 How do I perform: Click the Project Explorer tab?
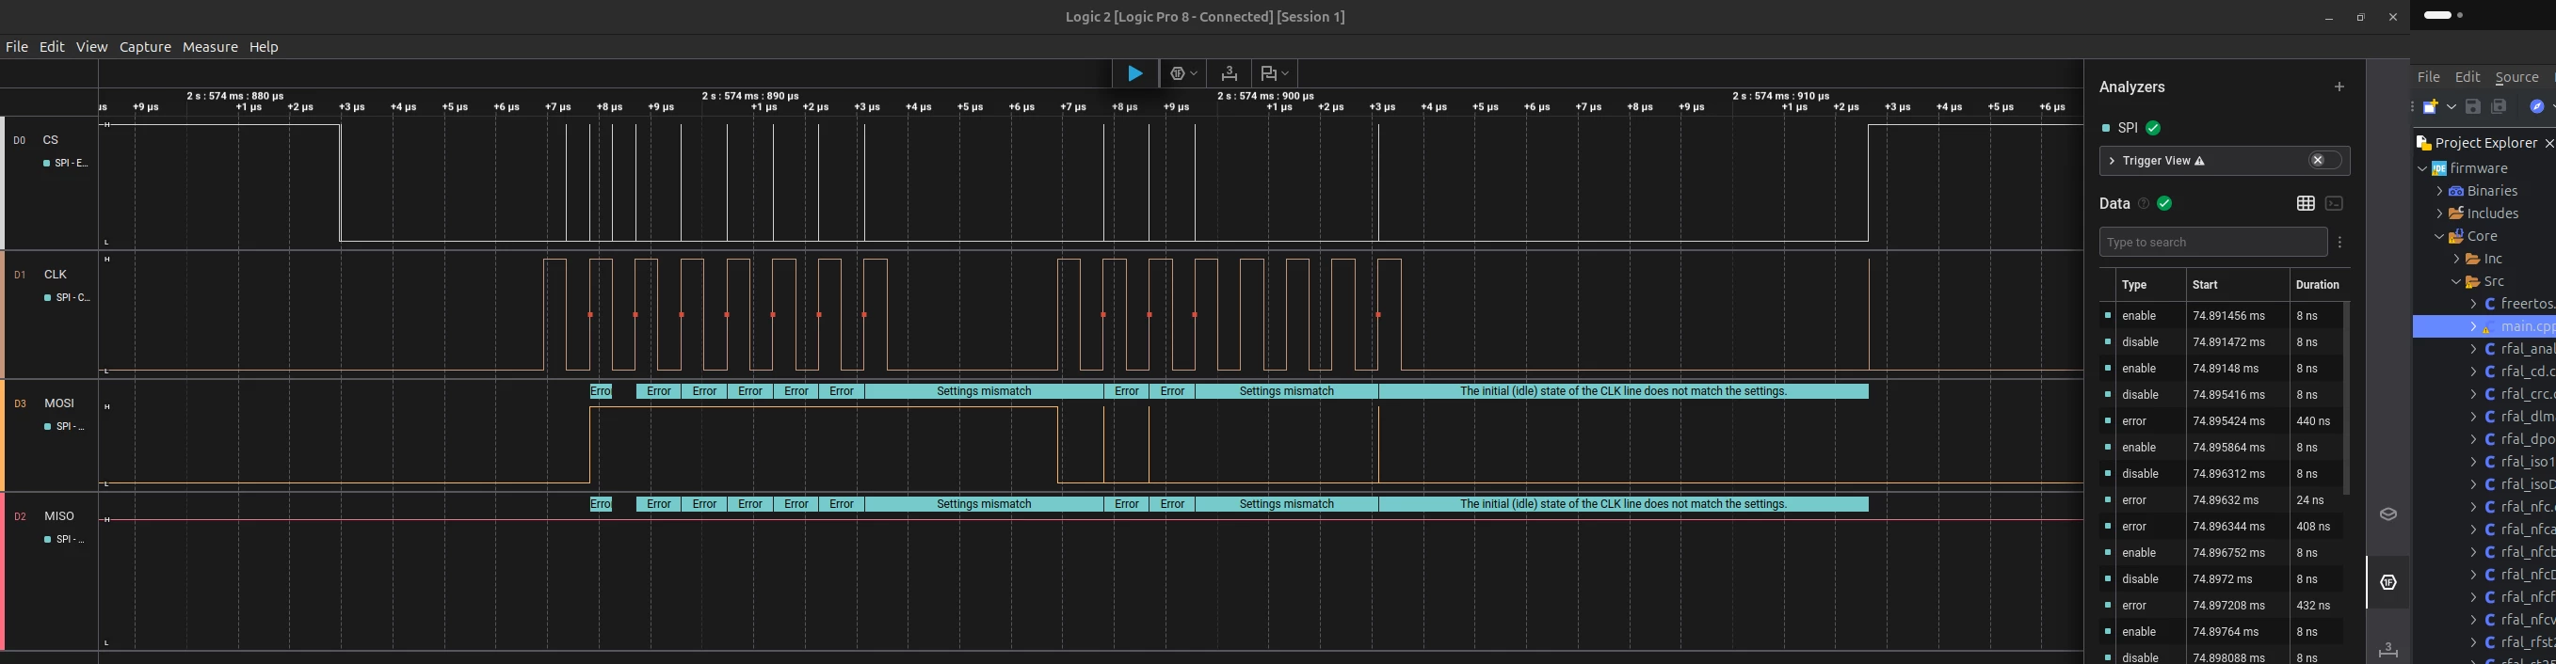pos(2486,143)
